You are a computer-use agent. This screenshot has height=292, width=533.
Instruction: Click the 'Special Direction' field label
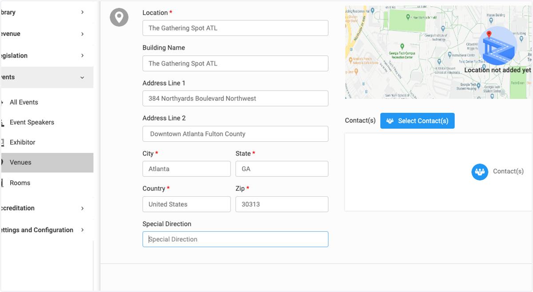pos(167,224)
